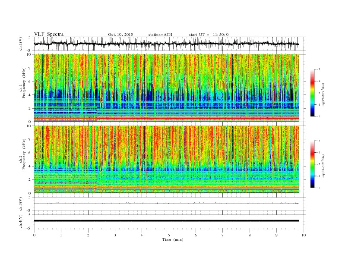Image resolution: width=342 pixels, height=264 pixels.
Task: Click tick label "2" on the Time axis
Action: click(x=88, y=235)
